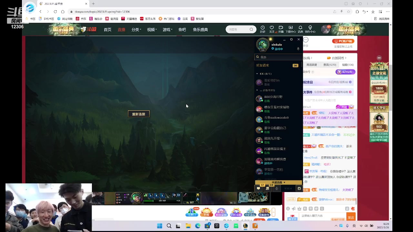The image size is (413, 232).
Task: Collapse the (12/111) friends group
Action: point(257,90)
